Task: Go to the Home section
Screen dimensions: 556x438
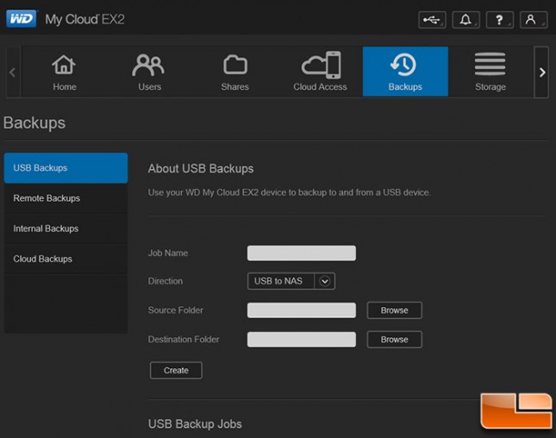Action: [65, 72]
